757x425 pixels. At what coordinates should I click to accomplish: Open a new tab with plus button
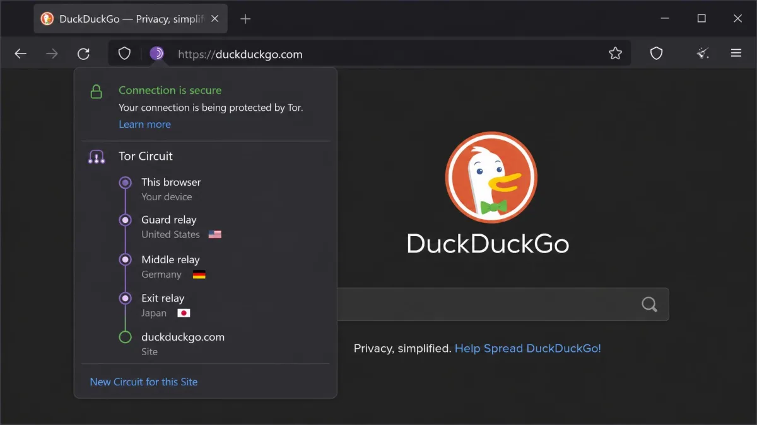point(245,19)
